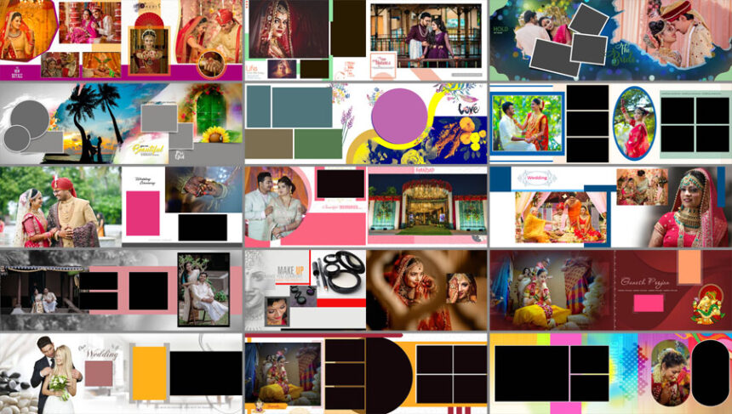Open the orange template with black semicircle
Image resolution: width=732 pixels, height=414 pixels.
(366, 373)
